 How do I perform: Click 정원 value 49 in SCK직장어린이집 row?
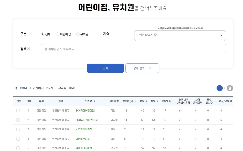(143, 111)
